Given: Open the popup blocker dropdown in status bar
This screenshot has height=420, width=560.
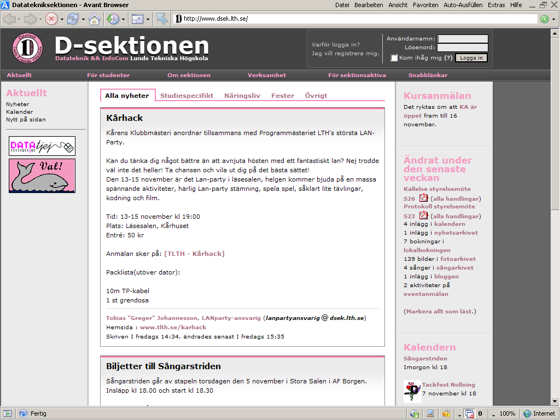Looking at the screenshot, I should click(459, 415).
